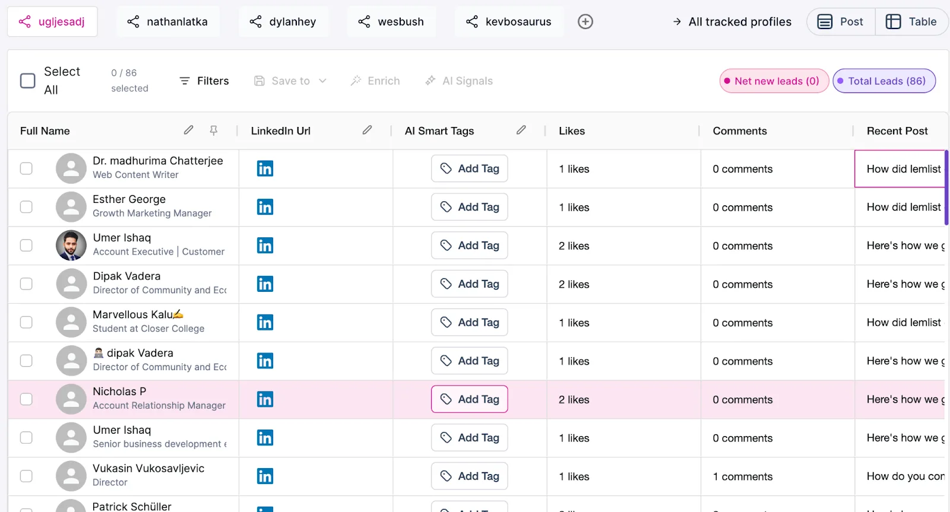Click the add tracked profile plus icon
This screenshot has height=512, width=950.
click(585, 21)
